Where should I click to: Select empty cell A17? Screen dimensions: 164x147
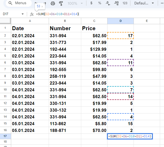click(30, 136)
